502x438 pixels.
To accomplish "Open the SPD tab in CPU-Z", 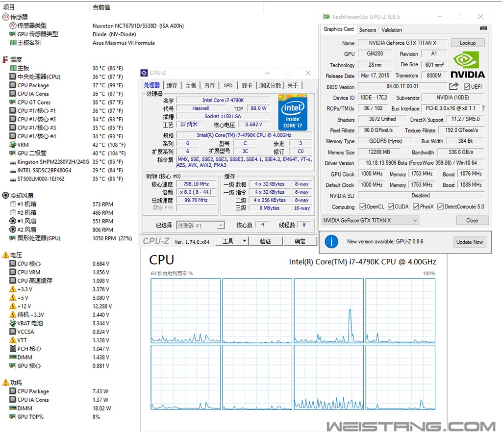I will tap(228, 85).
